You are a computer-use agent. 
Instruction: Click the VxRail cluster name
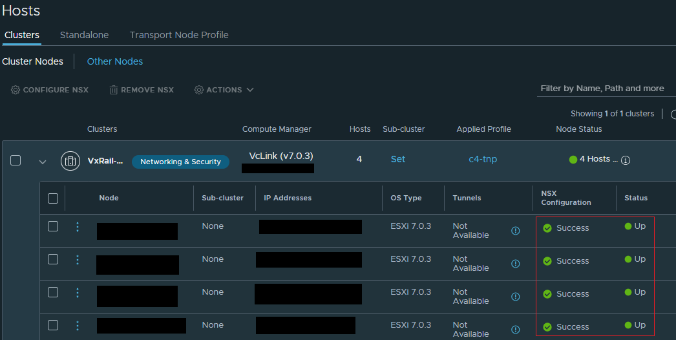[x=105, y=161]
